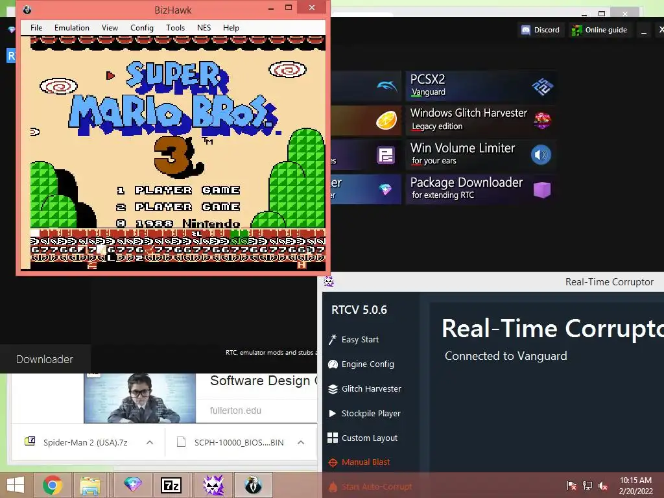Click the Discord logo icon
The image size is (664, 498).
point(525,30)
